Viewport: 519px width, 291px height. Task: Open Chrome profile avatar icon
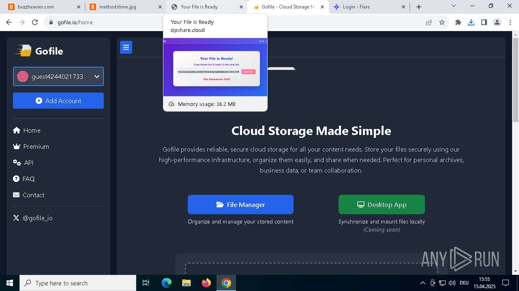click(497, 22)
